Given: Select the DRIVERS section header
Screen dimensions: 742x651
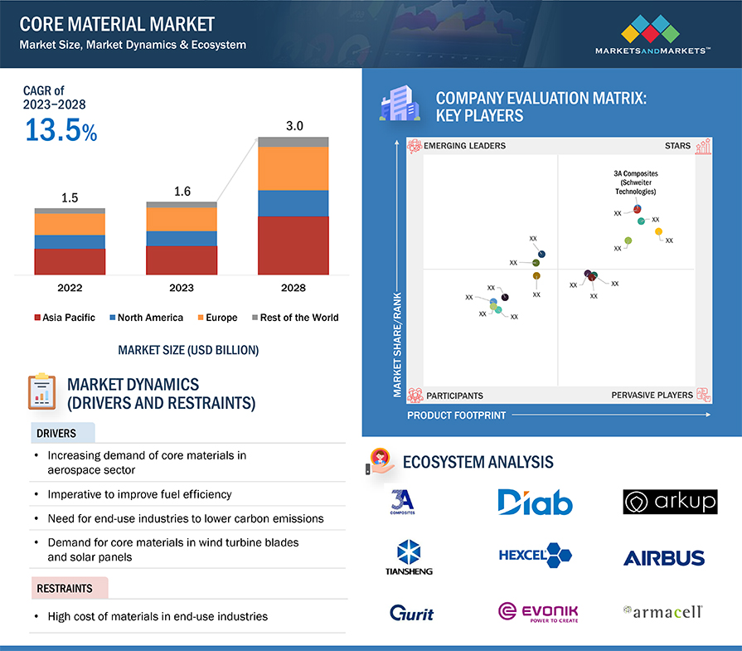Looking at the screenshot, I should point(56,433).
